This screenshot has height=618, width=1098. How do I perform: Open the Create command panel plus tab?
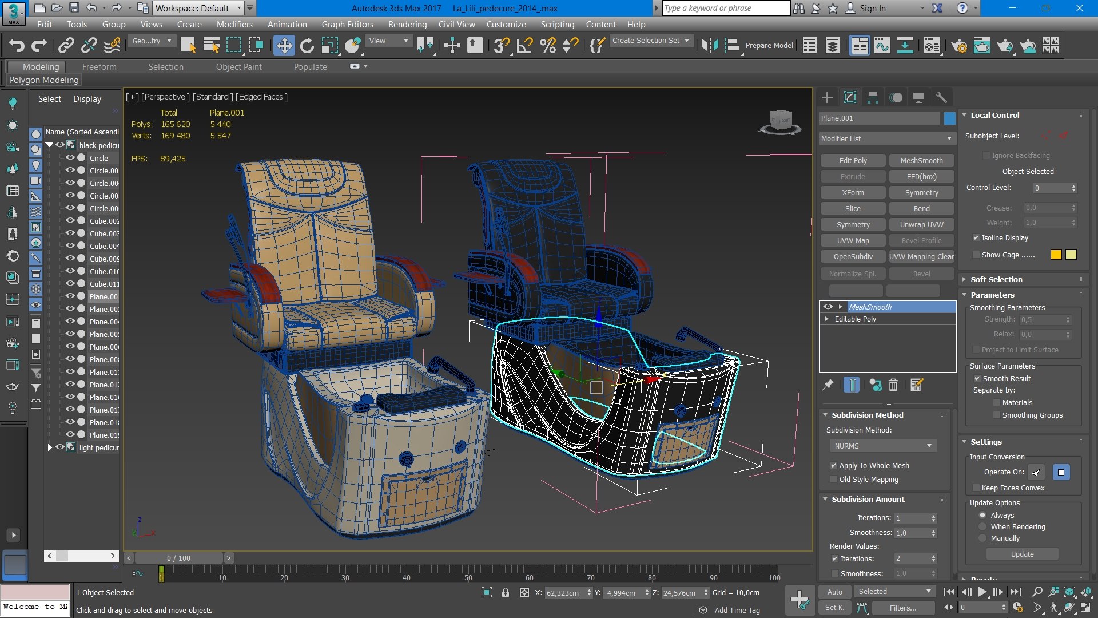click(827, 97)
